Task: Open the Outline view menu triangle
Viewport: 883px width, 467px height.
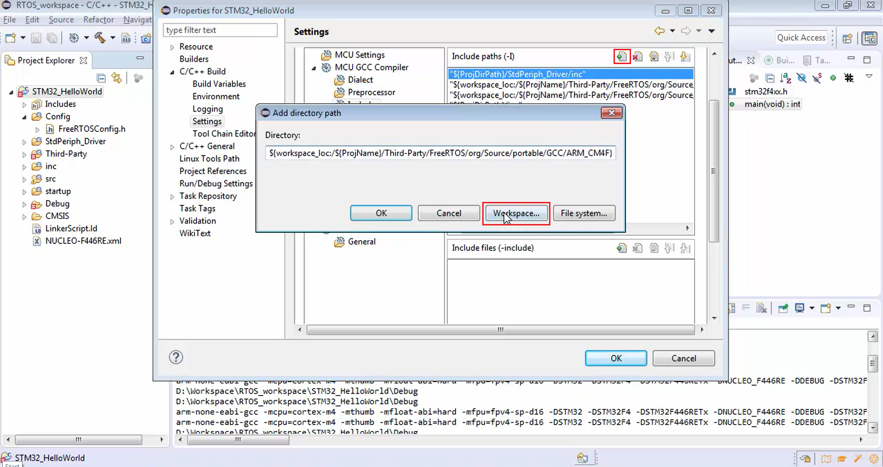Action: coord(869,77)
